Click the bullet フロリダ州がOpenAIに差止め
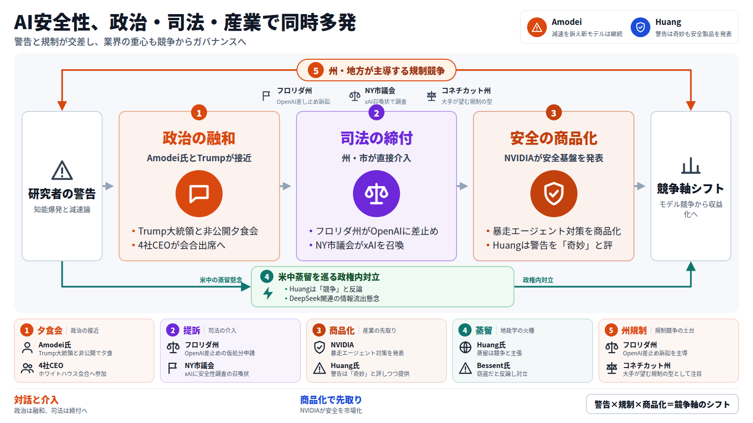The width and height of the screenshot is (753, 423). [374, 231]
